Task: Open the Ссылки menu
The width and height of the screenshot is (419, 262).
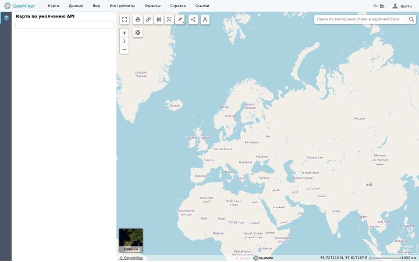Action: coord(202,6)
